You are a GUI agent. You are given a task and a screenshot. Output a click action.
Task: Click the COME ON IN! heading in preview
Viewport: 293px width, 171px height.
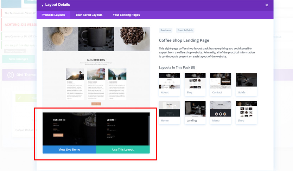coord(59,120)
